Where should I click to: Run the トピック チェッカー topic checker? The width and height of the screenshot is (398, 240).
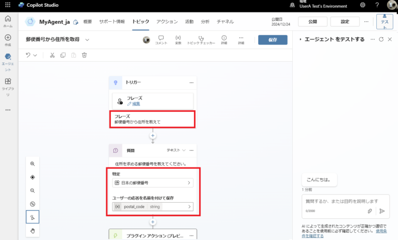click(x=201, y=40)
